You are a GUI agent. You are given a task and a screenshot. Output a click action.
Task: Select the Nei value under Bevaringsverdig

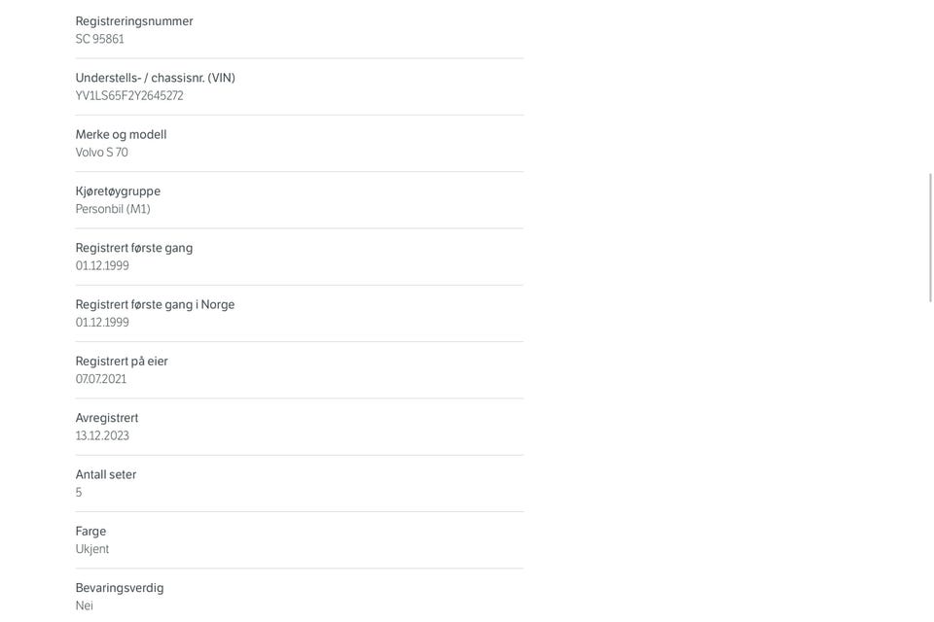click(84, 605)
